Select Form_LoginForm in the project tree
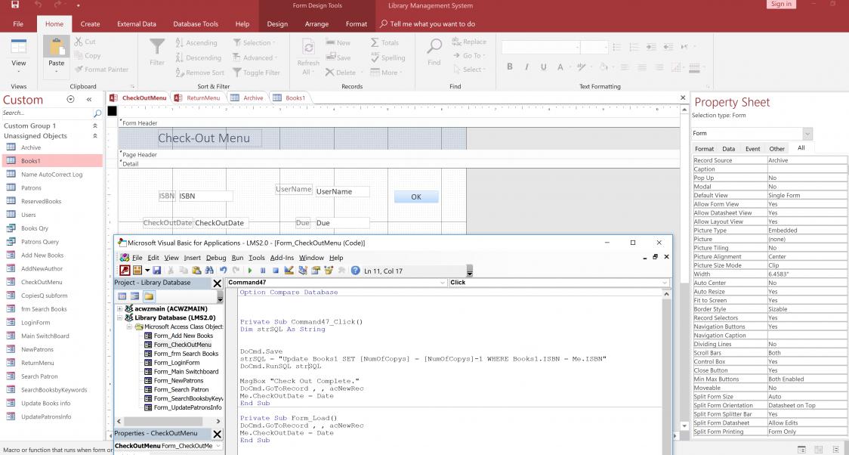The image size is (849, 455). coord(177,363)
